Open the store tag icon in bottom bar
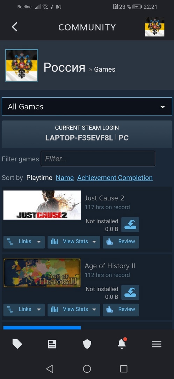 [17, 344]
